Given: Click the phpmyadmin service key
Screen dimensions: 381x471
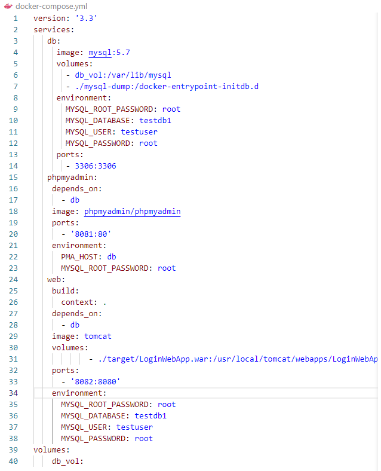Looking at the screenshot, I should [70, 178].
